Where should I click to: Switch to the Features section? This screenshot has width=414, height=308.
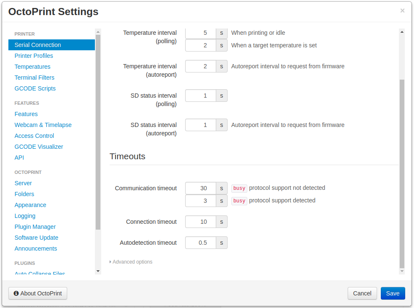tap(26, 114)
